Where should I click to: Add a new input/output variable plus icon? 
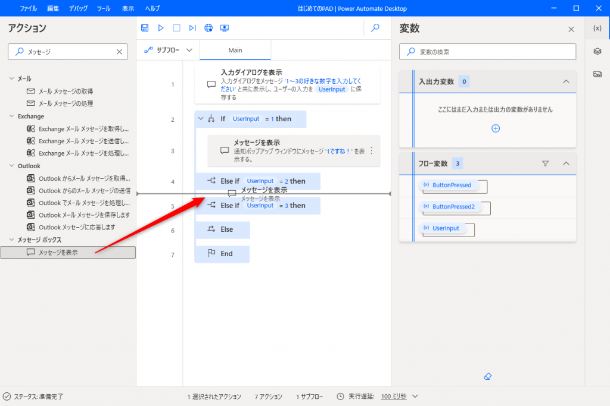[x=496, y=128]
